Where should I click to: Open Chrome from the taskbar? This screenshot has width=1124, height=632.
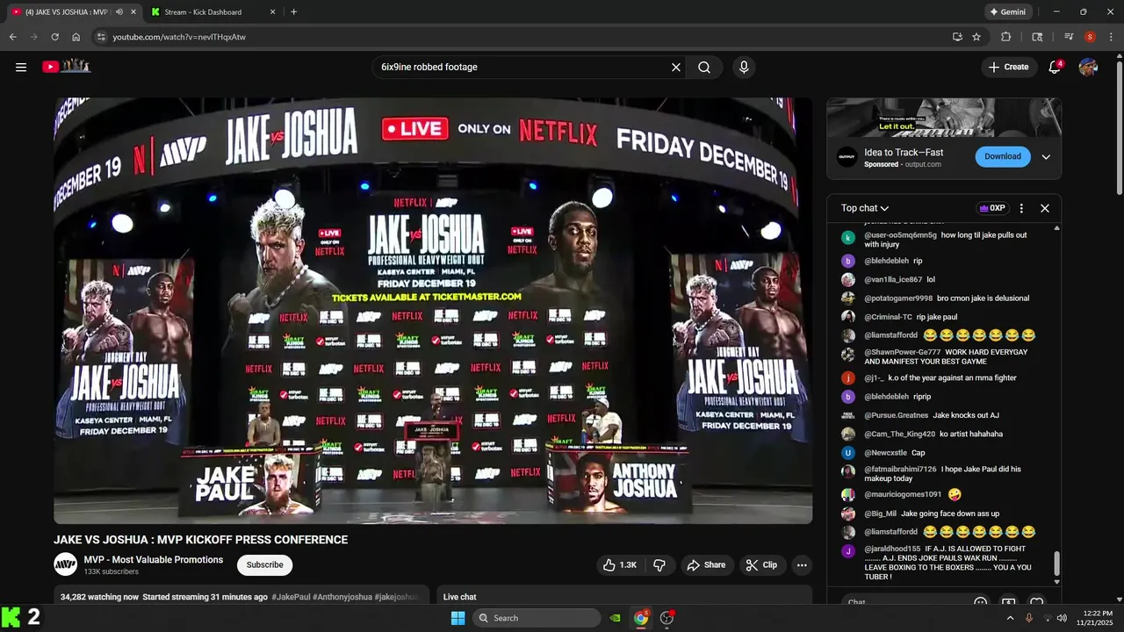point(642,618)
